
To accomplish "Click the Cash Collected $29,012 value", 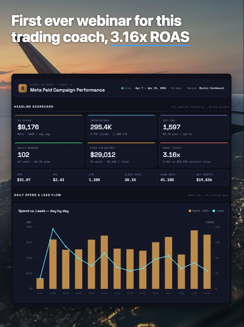I will [x=103, y=155].
